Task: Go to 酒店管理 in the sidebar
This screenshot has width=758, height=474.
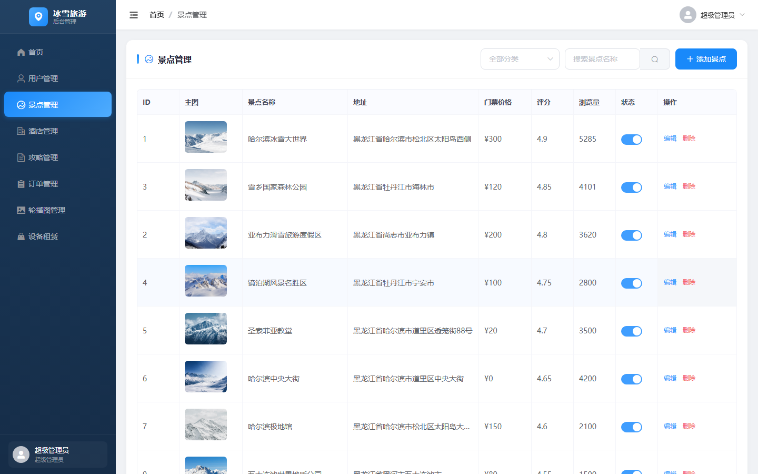Action: [58, 131]
